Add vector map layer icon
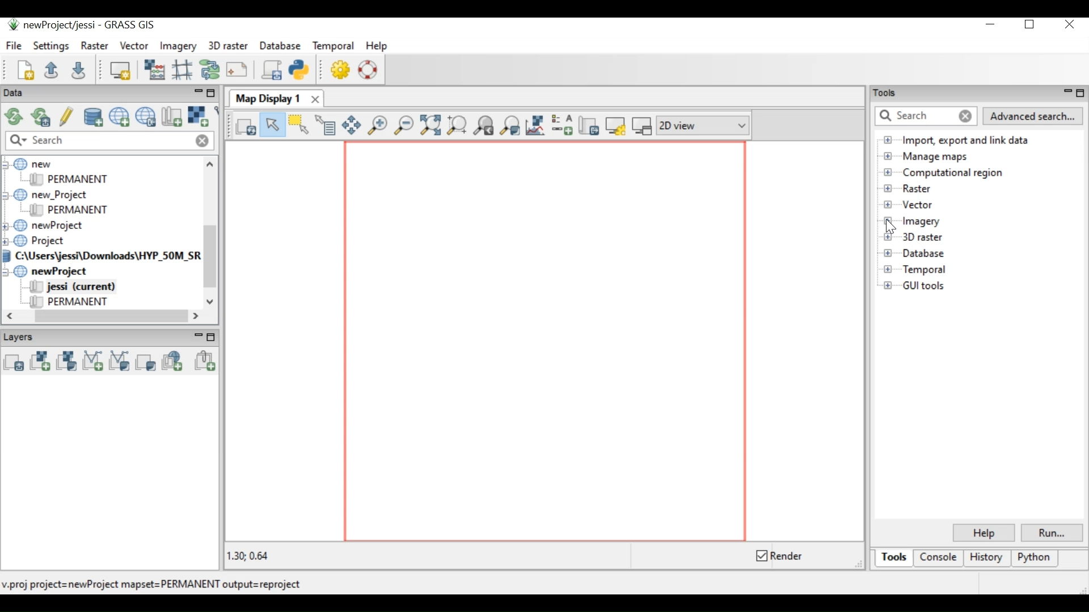The width and height of the screenshot is (1089, 612). 93,362
